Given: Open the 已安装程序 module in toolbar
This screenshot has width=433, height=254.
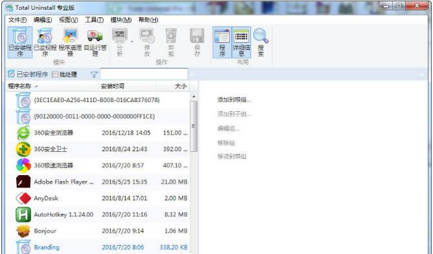Looking at the screenshot, I should pyautogui.click(x=20, y=42).
